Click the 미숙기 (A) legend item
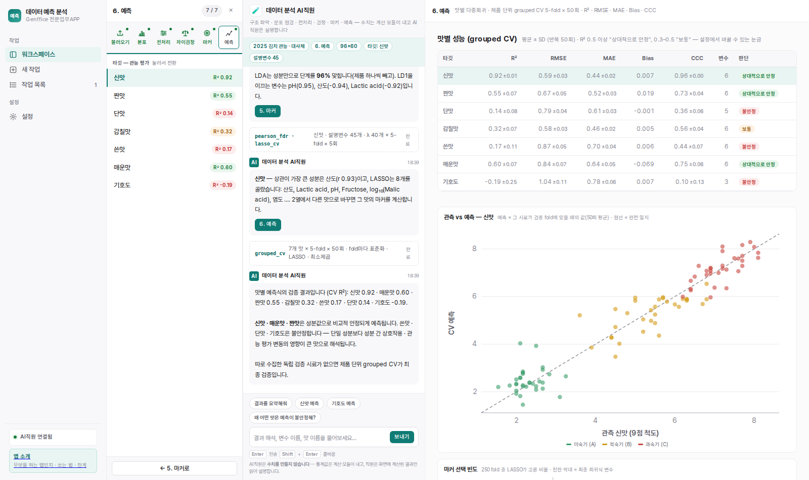Image resolution: width=809 pixels, height=480 pixels. click(581, 444)
